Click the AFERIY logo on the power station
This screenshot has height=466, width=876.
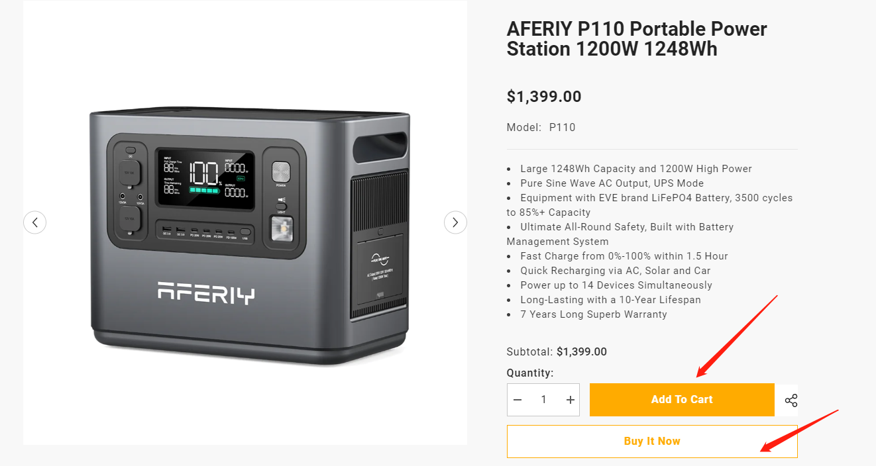coord(206,292)
